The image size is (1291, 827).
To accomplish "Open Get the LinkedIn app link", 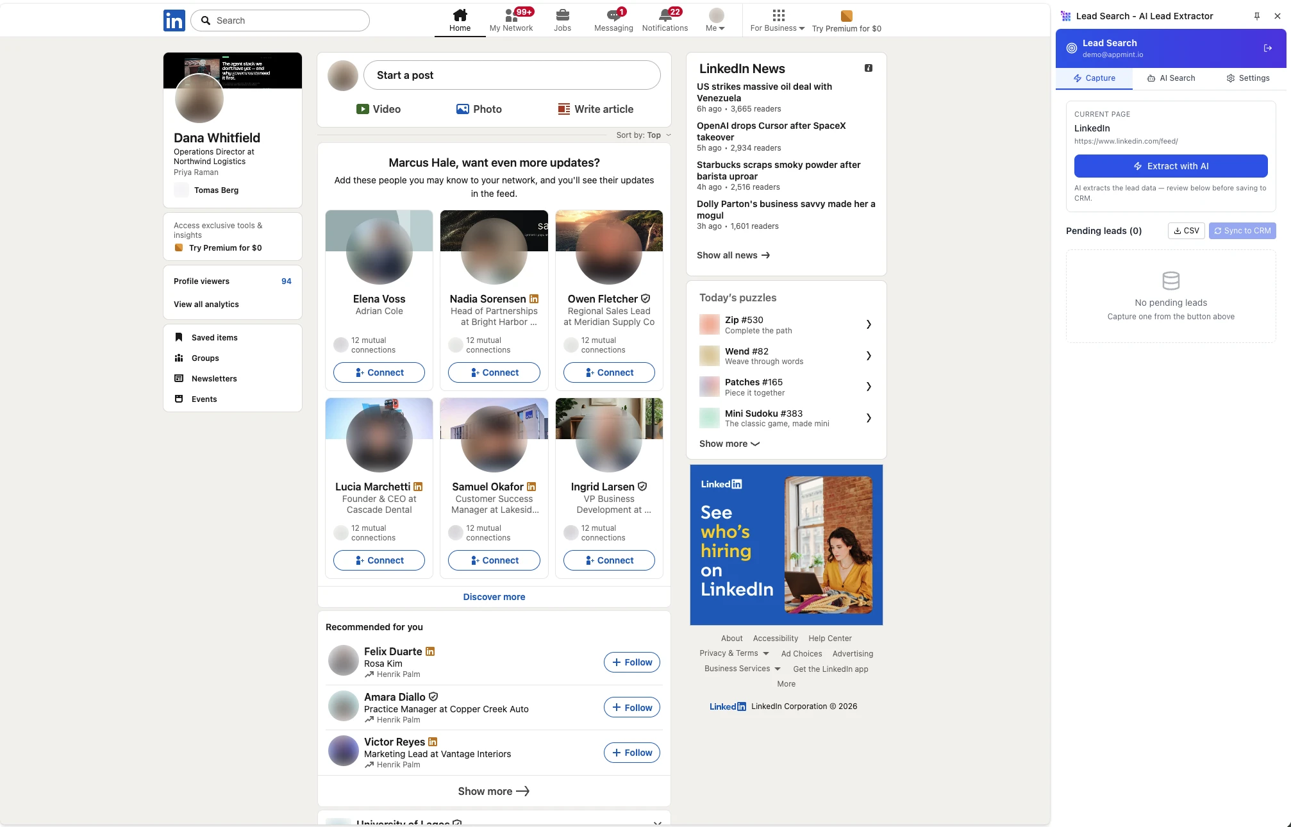I will point(831,669).
